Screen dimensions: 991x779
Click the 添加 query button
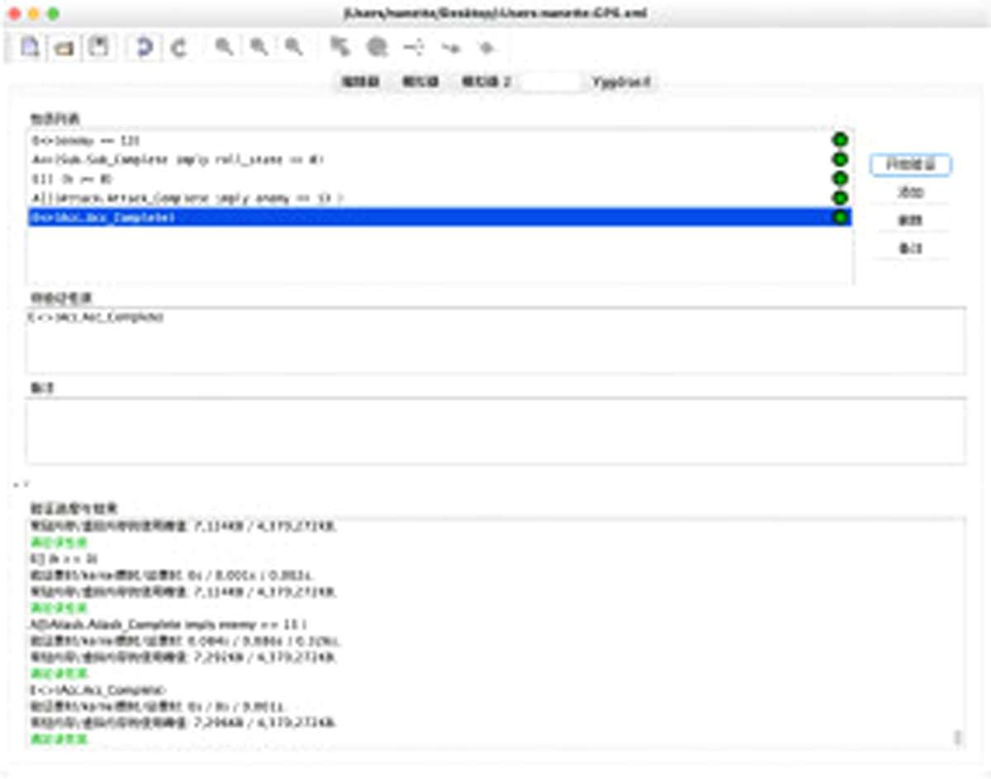coord(910,192)
